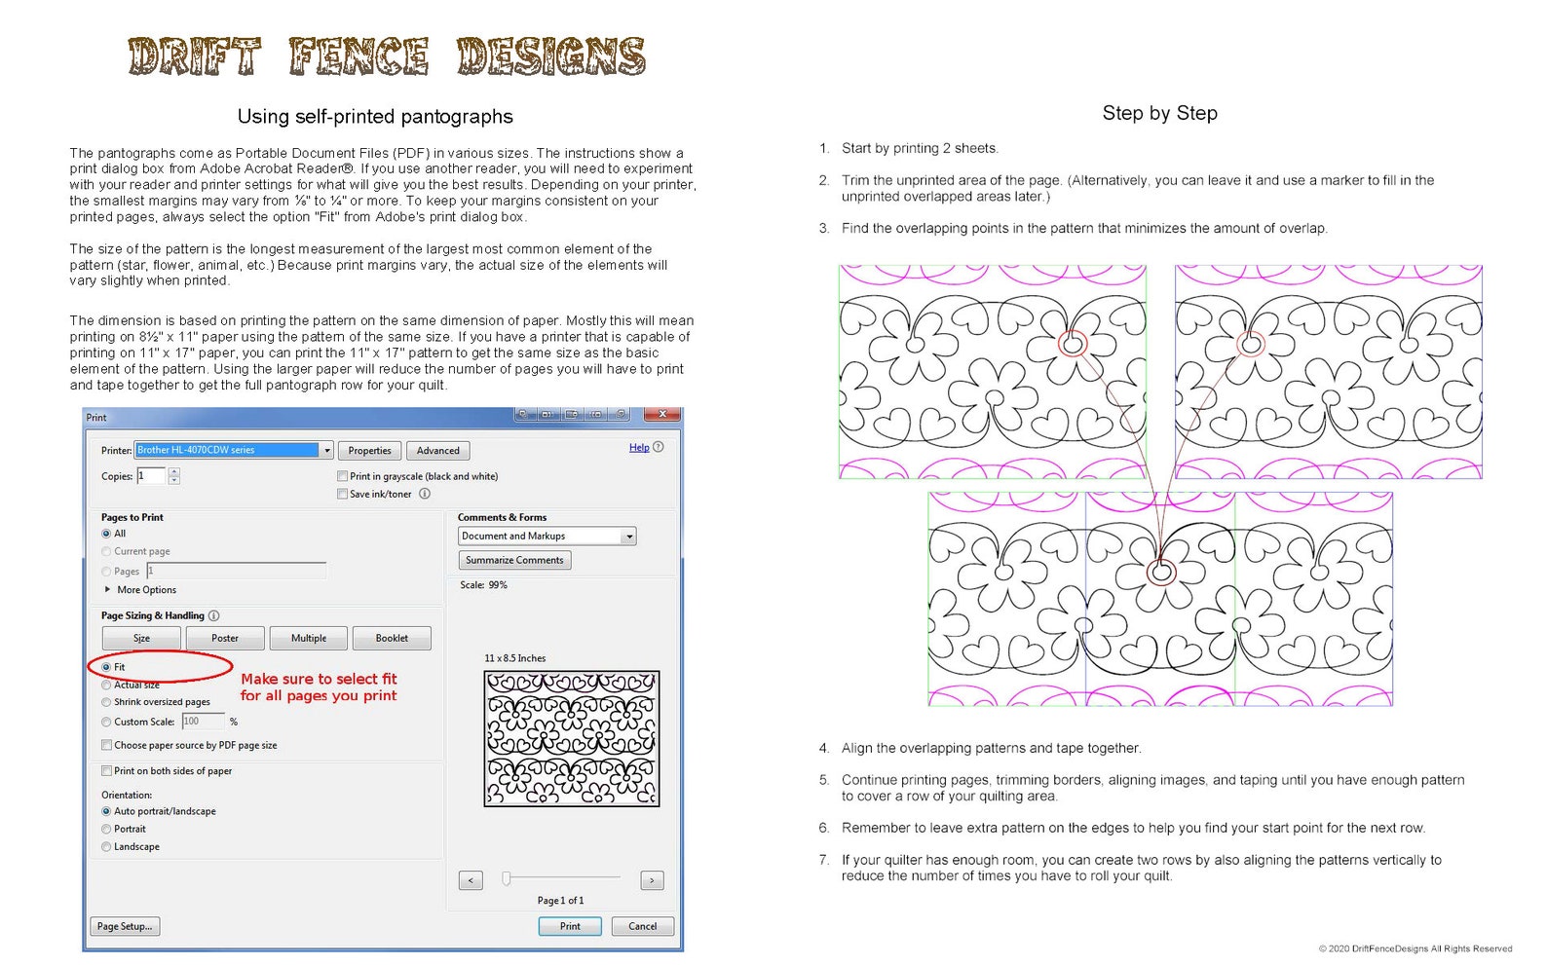
Task: Close the Print dialog window
Action: tap(662, 415)
